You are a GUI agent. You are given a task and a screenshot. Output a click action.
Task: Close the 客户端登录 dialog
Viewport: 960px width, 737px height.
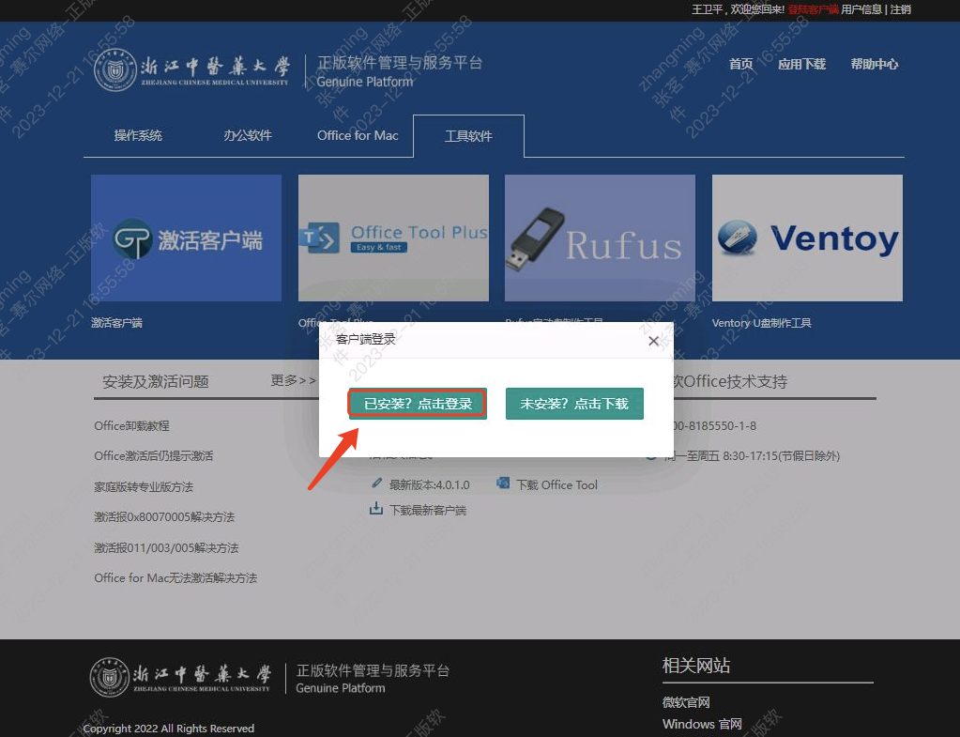click(653, 341)
